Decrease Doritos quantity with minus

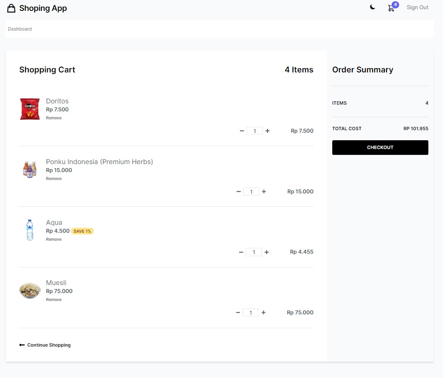(242, 131)
